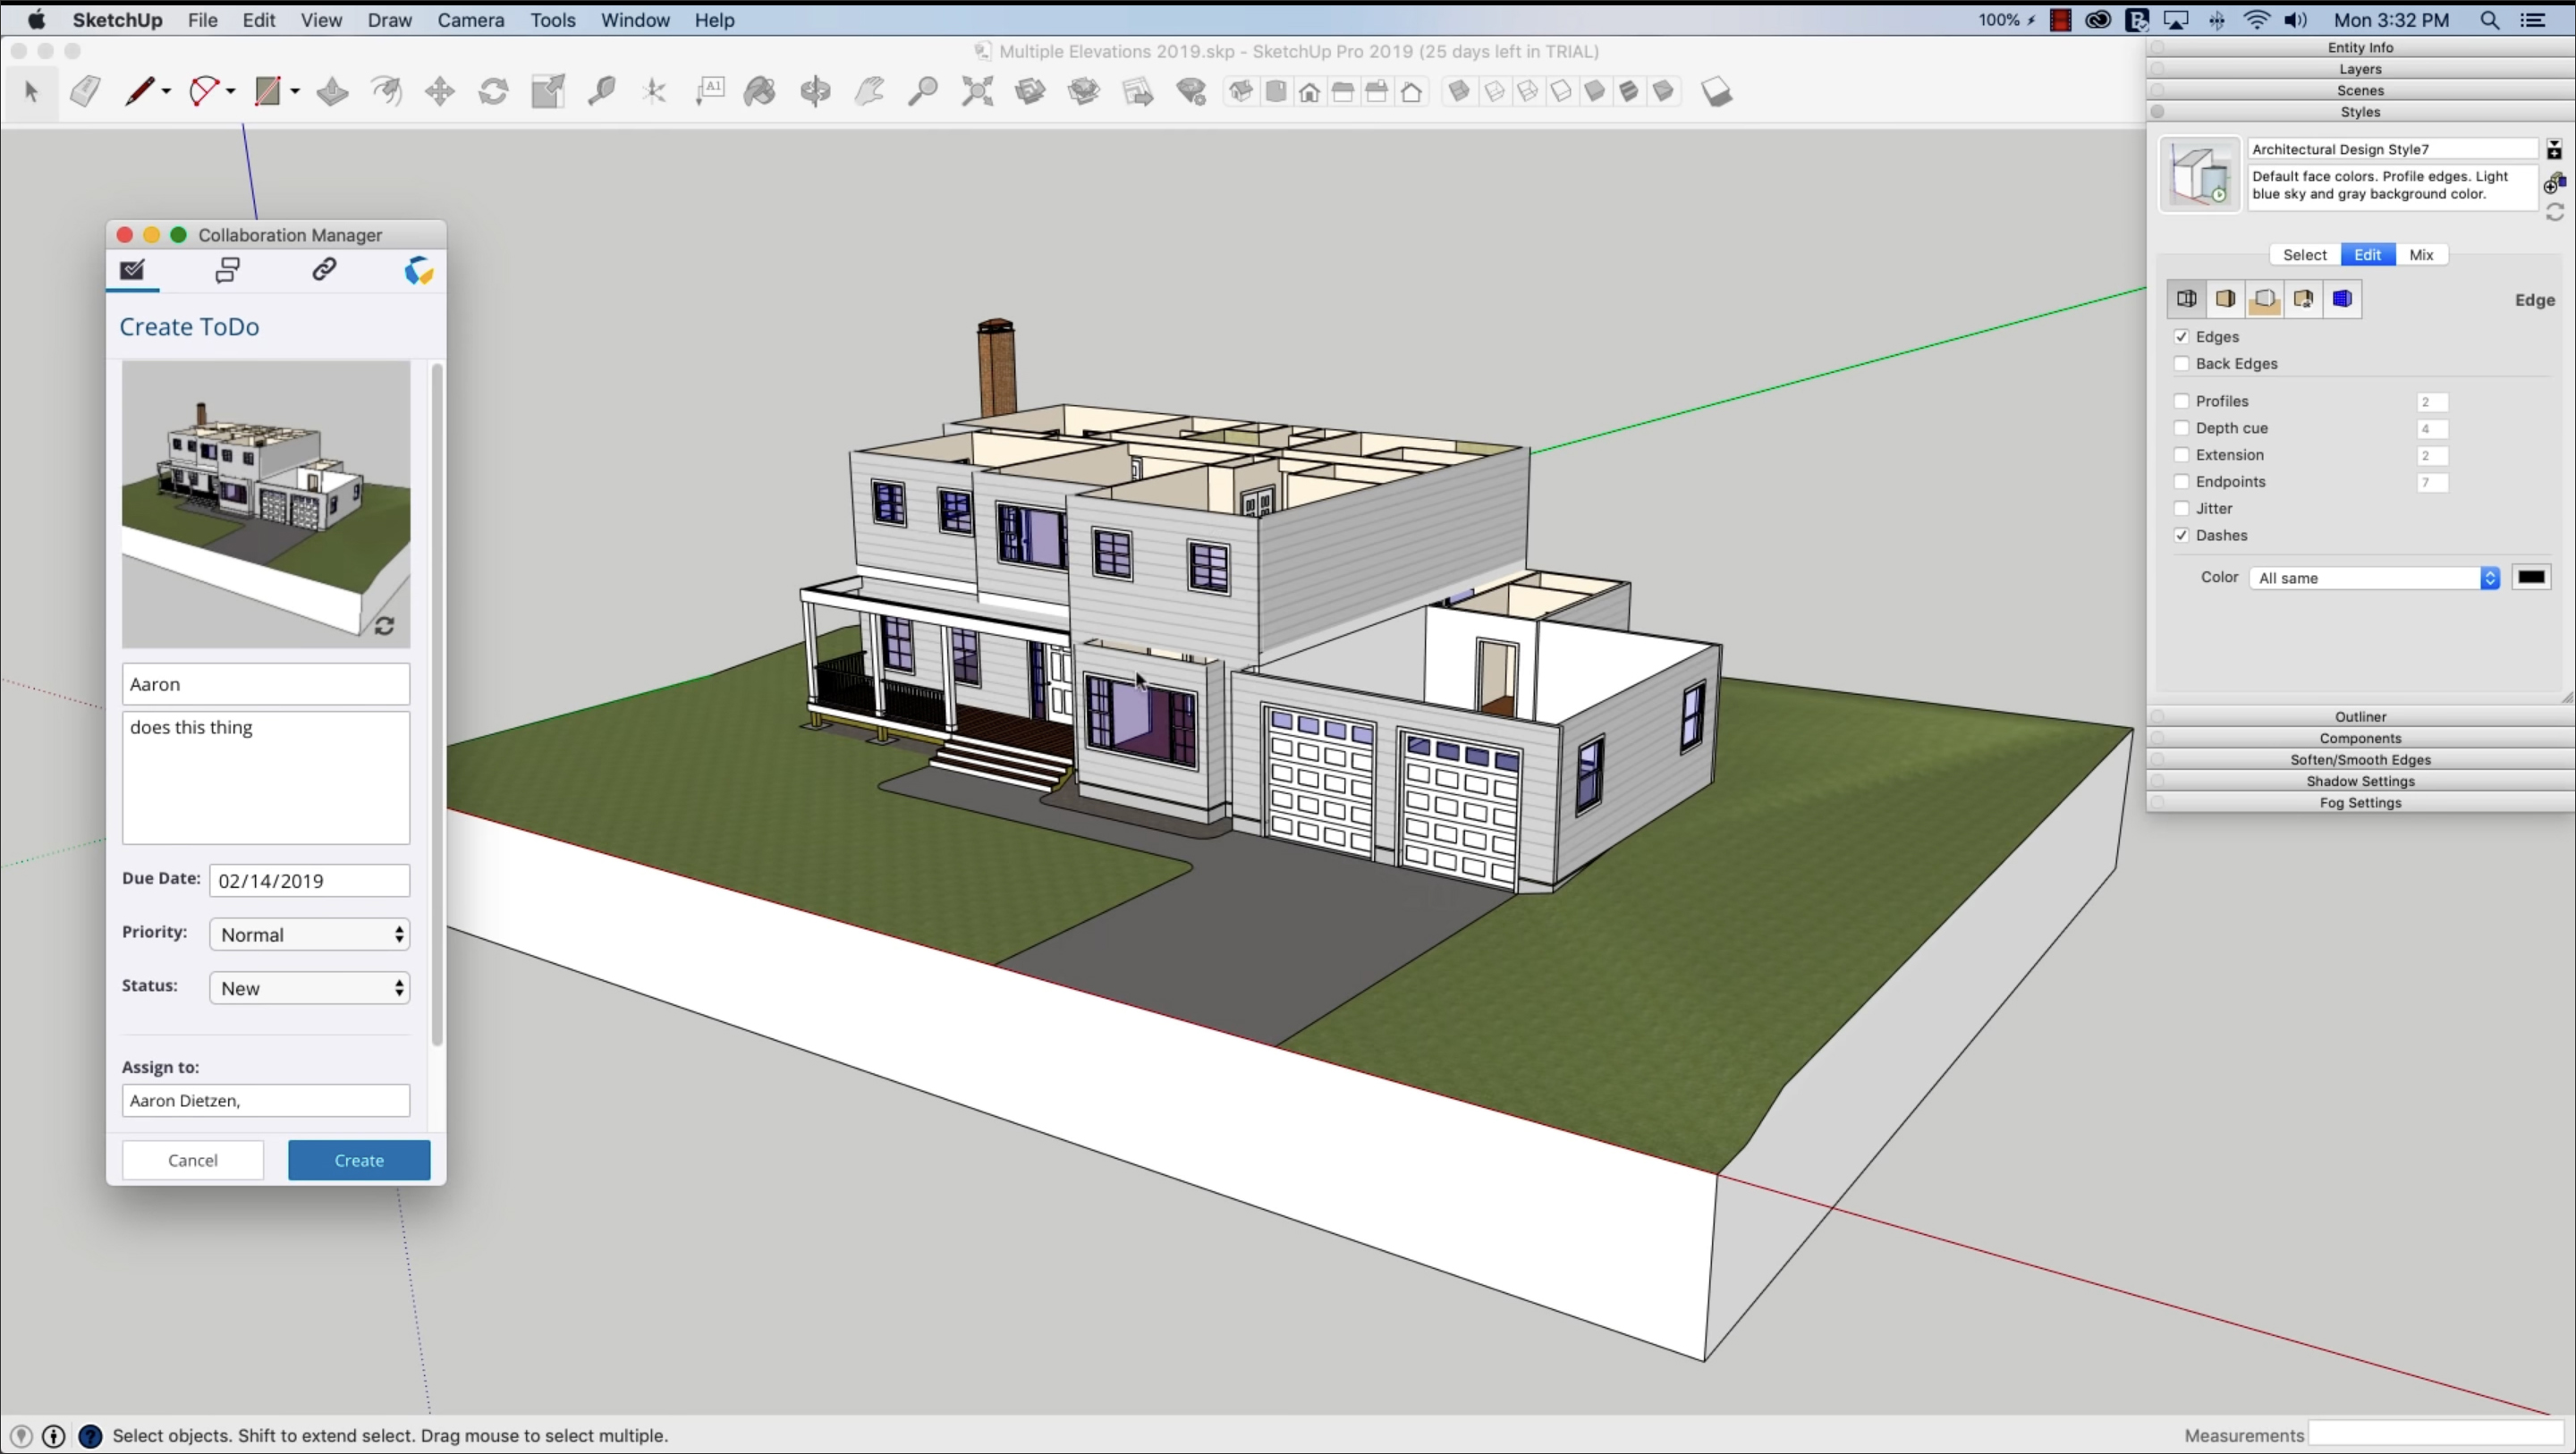Open the Modeling settings icon in Styles
This screenshot has height=1454, width=2576.
2343,299
